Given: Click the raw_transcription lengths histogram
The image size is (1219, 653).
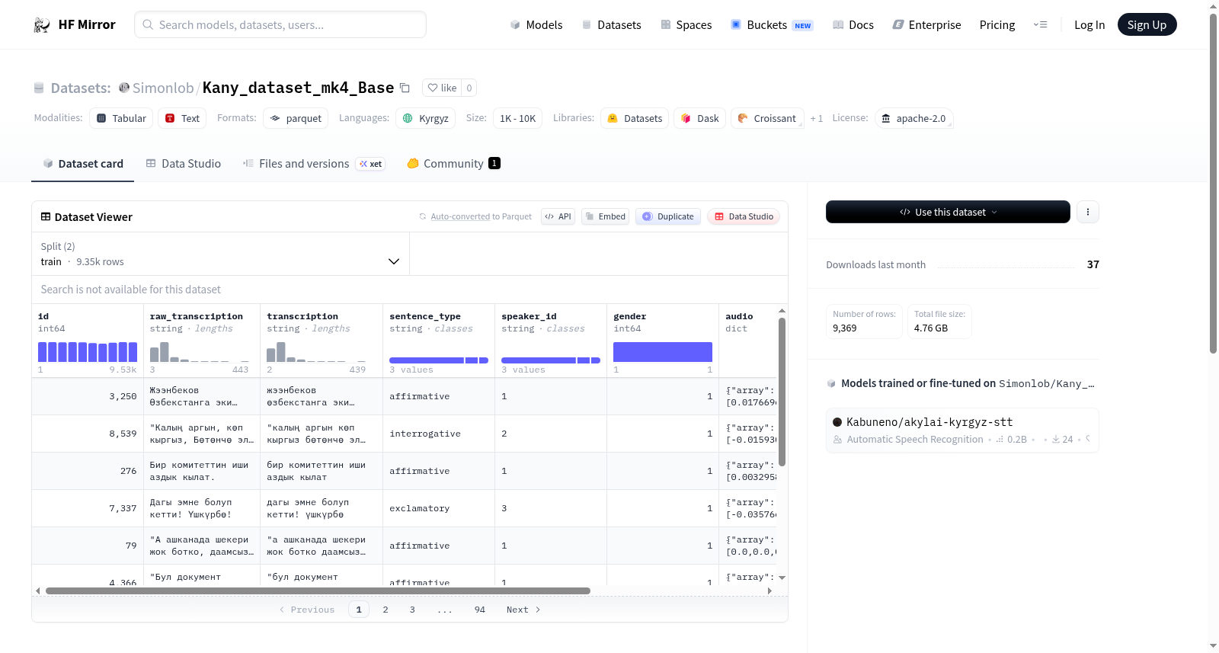Looking at the screenshot, I should point(200,352).
